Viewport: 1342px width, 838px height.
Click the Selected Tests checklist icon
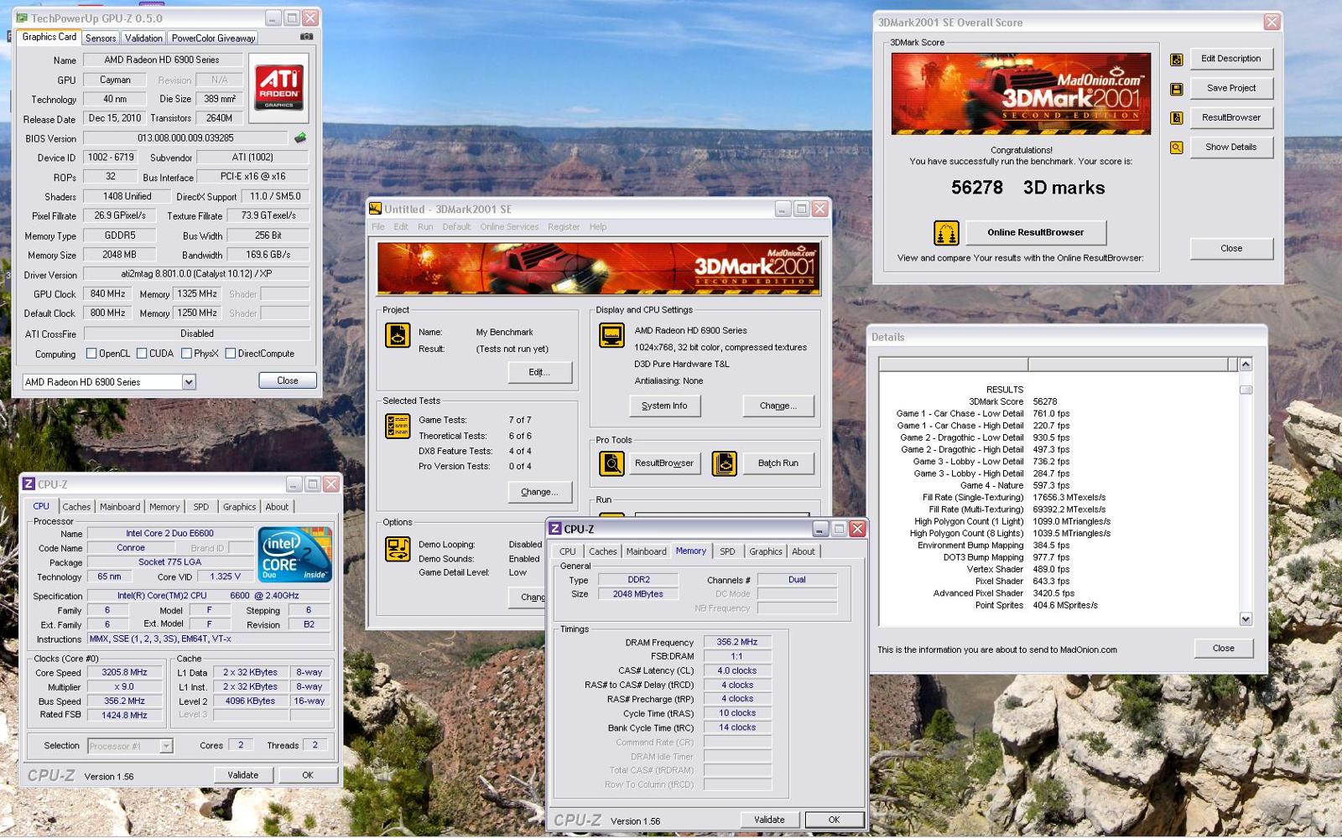coord(398,426)
